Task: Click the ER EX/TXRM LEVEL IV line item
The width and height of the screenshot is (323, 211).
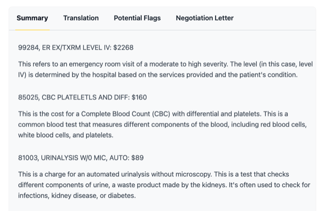Action: 76,48
